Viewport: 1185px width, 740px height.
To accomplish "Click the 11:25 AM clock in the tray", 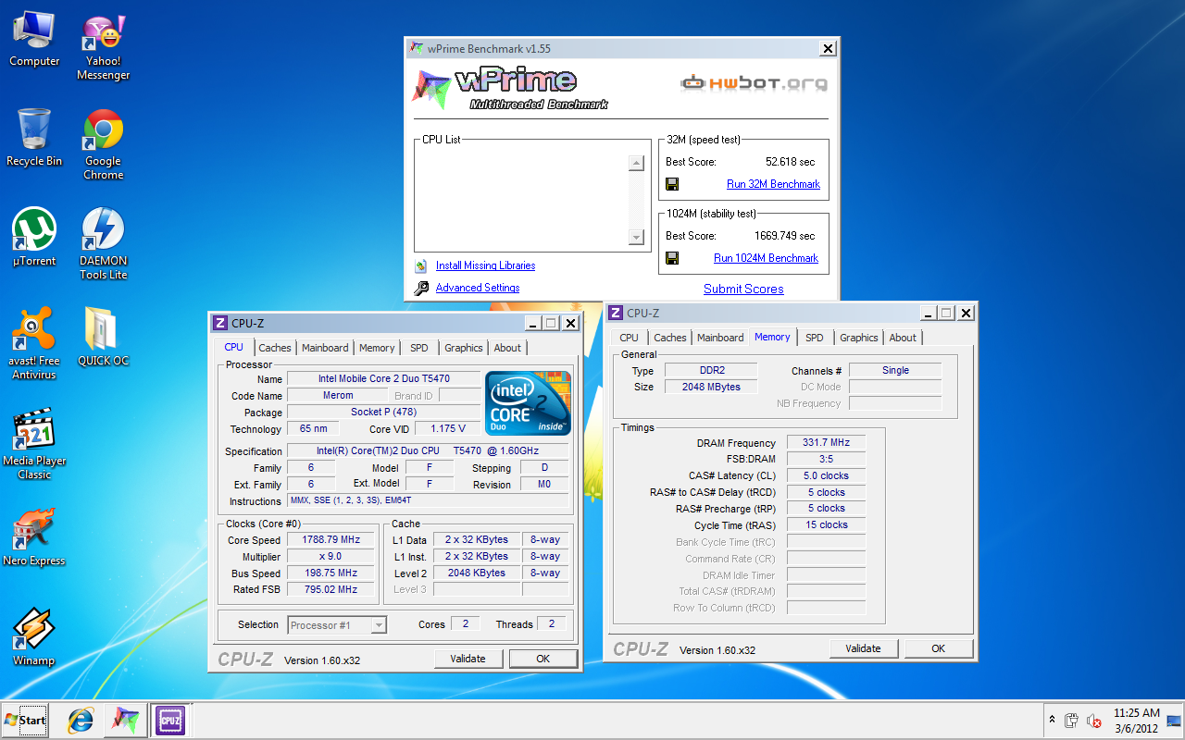I will coord(1136,713).
